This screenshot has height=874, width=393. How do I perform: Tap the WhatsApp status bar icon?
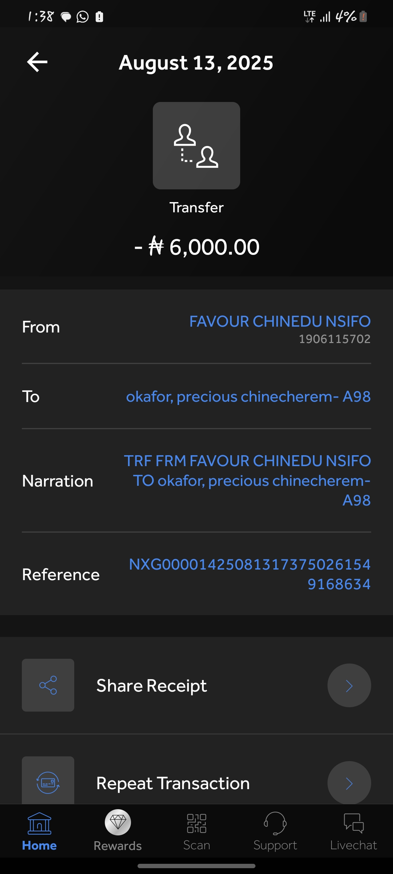(83, 17)
